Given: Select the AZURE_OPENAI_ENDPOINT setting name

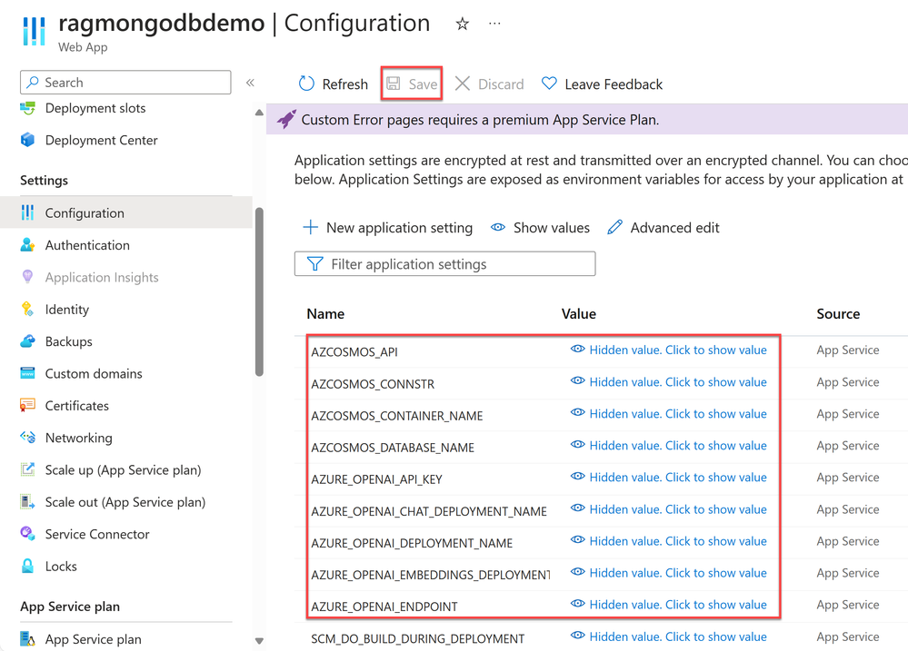Looking at the screenshot, I should pyautogui.click(x=384, y=607).
